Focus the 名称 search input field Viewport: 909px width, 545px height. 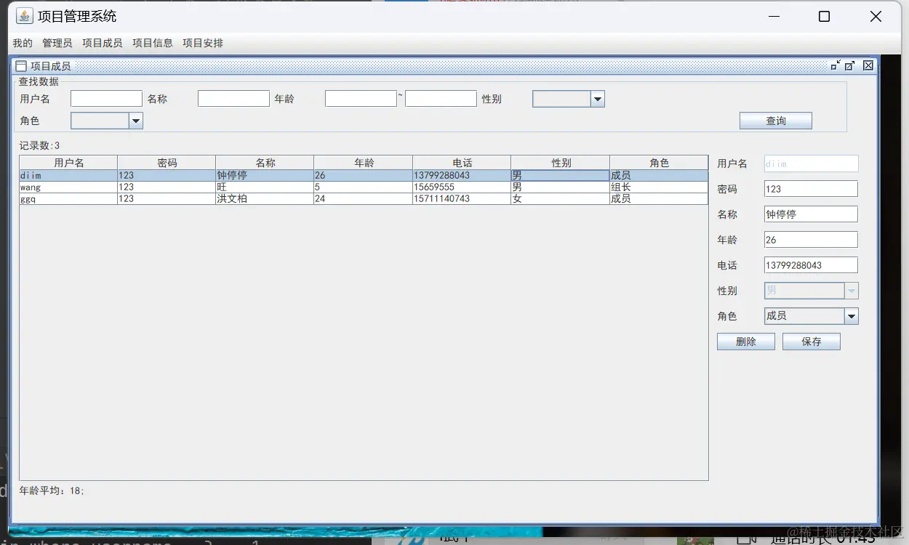(233, 99)
